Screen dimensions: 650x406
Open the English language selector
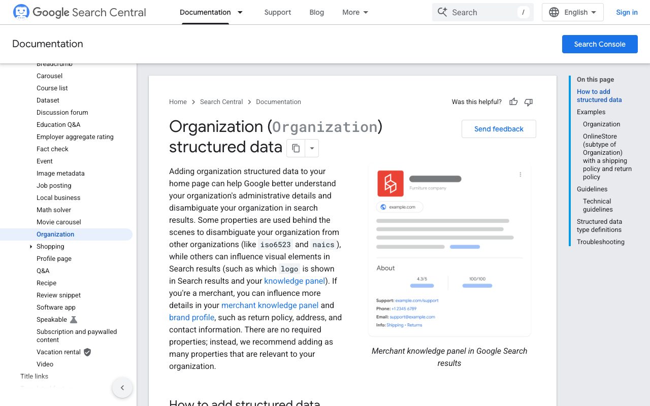[573, 12]
